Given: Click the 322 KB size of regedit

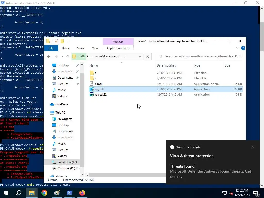Looking at the screenshot, I should pos(237,89).
